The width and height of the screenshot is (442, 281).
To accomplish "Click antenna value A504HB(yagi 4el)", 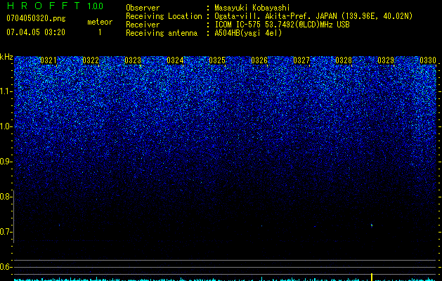I will (x=248, y=33).
